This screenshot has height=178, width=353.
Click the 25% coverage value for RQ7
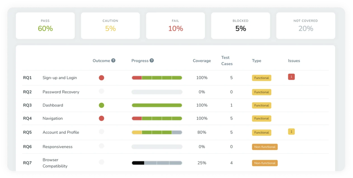click(x=202, y=163)
